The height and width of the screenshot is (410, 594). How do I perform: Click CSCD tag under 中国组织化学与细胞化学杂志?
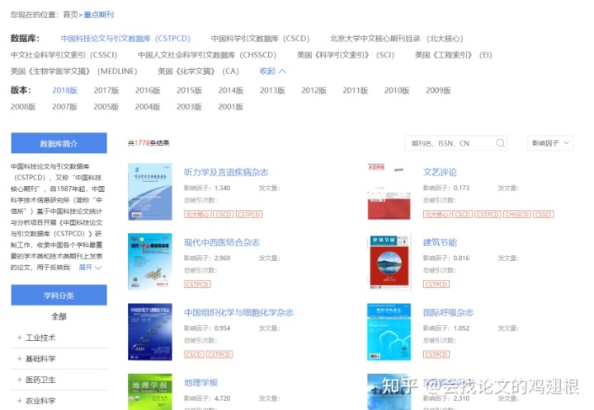coord(194,355)
